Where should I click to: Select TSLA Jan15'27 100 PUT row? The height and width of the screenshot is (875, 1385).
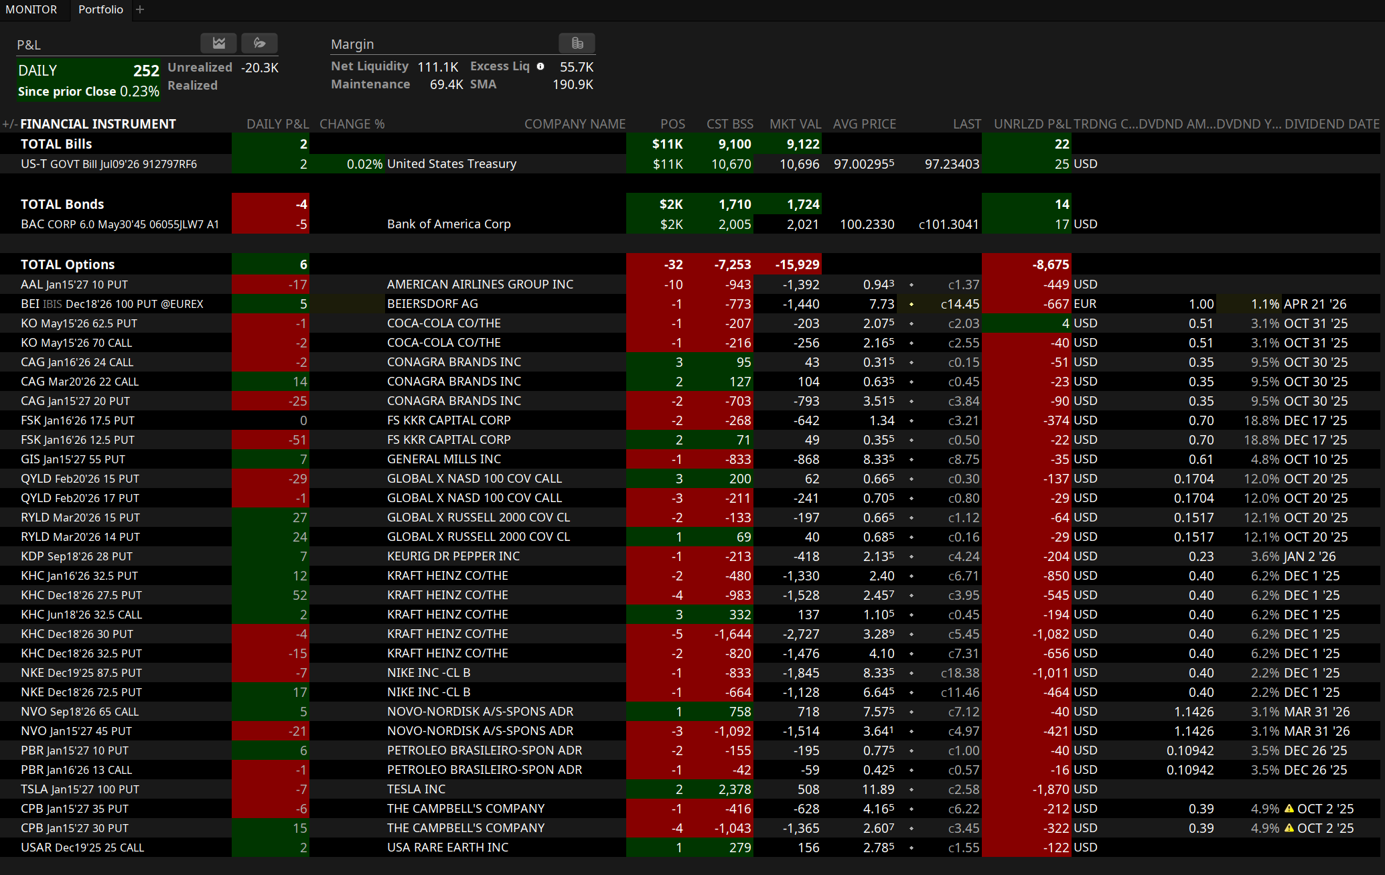point(80,789)
